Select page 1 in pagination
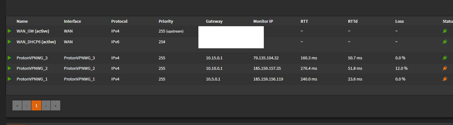453x125 pixels. [37, 105]
